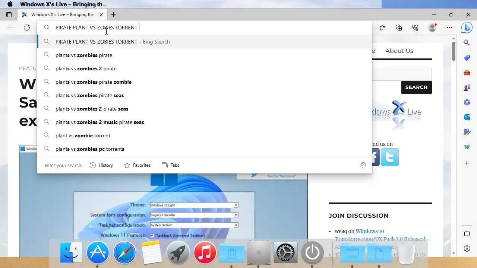Click the power button in dock
Screen dimensions: 477x268
tap(312, 253)
